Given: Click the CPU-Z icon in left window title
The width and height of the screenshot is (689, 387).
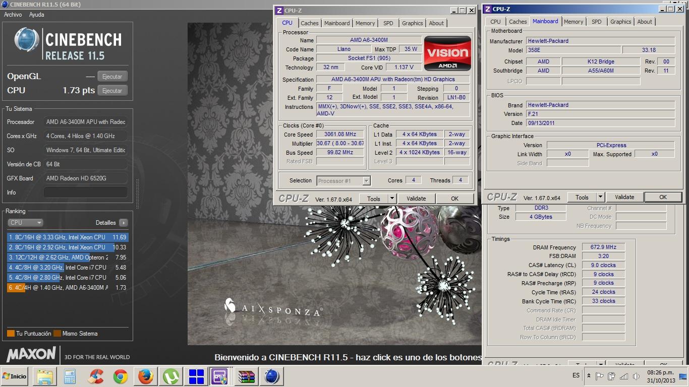Looking at the screenshot, I should coord(279,10).
